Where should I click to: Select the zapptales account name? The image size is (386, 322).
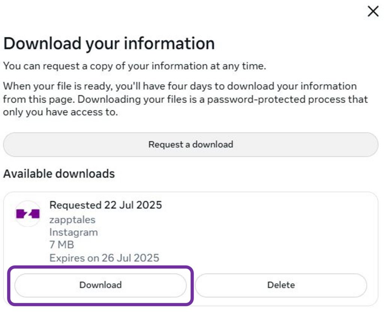pos(73,220)
